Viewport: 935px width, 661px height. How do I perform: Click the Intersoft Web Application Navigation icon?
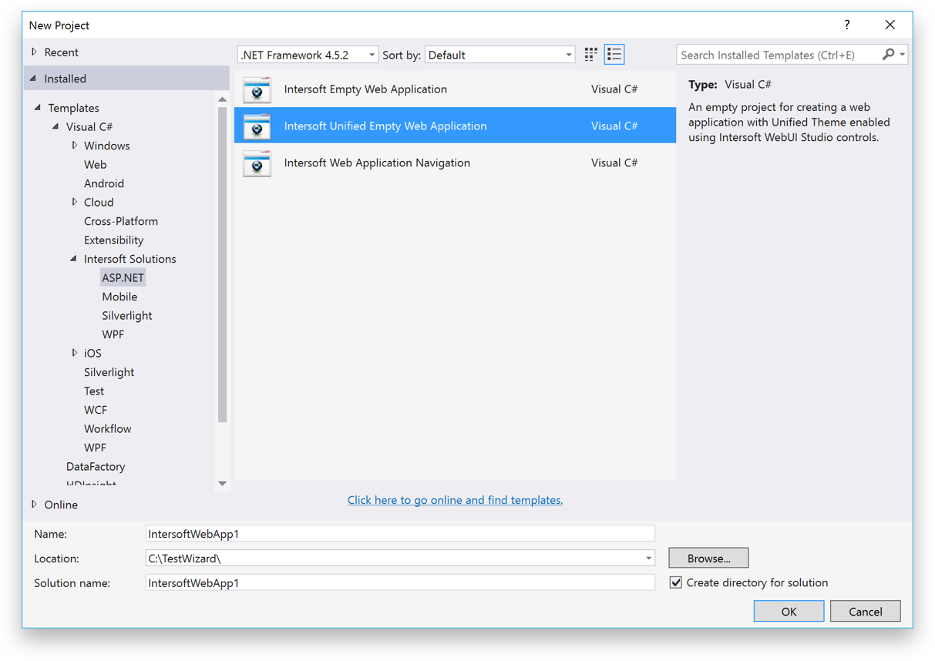click(257, 163)
